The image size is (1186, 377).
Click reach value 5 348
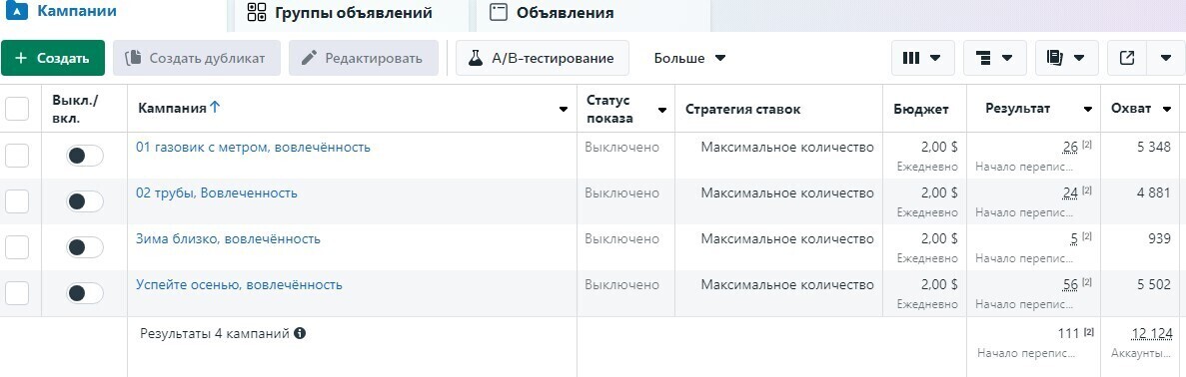[1153, 148]
